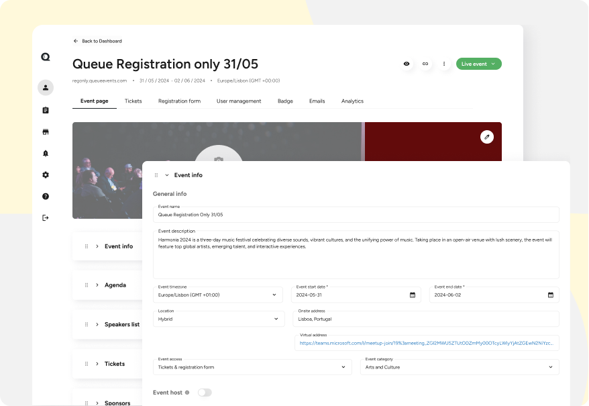The width and height of the screenshot is (589, 406).
Task: Click the Event description text area
Action: tap(356, 255)
